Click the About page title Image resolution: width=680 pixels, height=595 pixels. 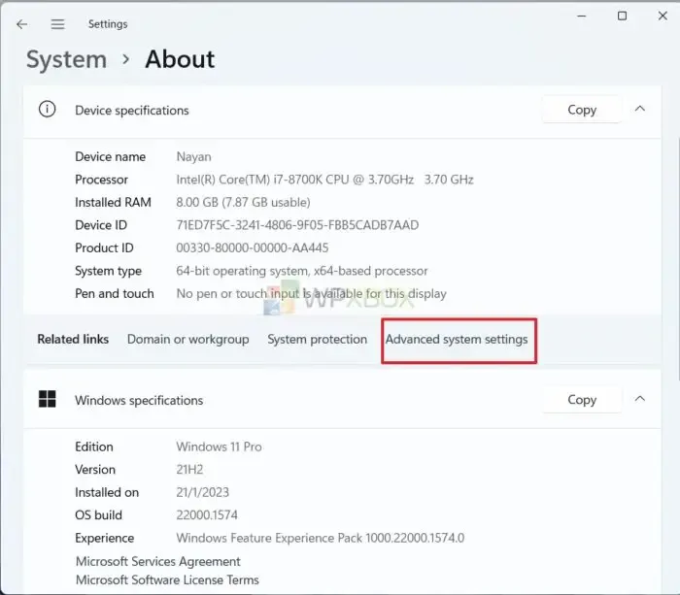click(180, 59)
